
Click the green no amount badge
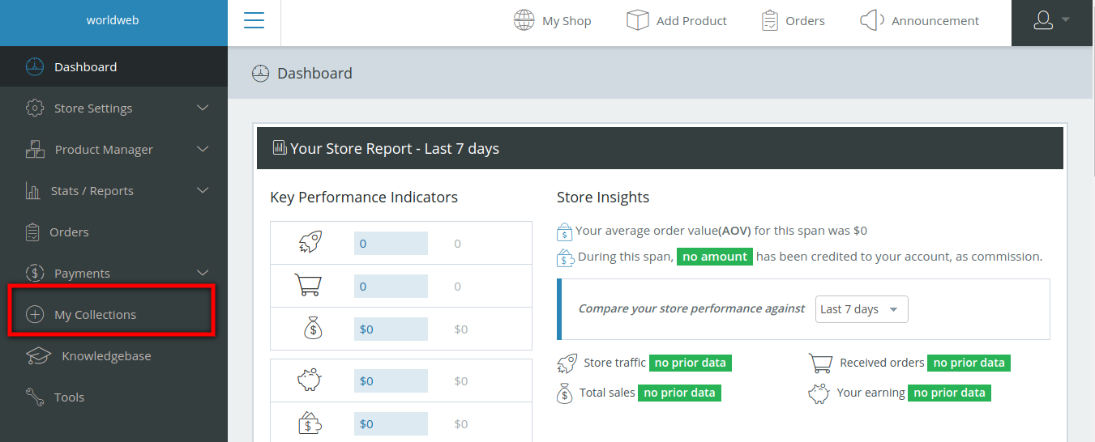click(x=714, y=257)
